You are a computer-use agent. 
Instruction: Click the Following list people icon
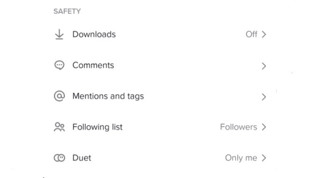(59, 127)
